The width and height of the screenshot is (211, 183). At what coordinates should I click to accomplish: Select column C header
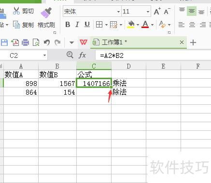[94, 66]
